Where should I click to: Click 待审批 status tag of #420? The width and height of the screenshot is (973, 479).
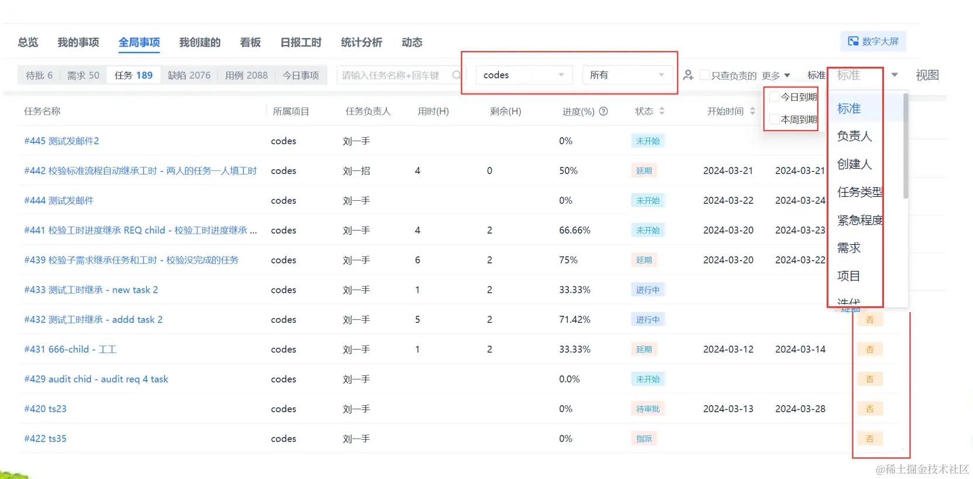tap(647, 409)
